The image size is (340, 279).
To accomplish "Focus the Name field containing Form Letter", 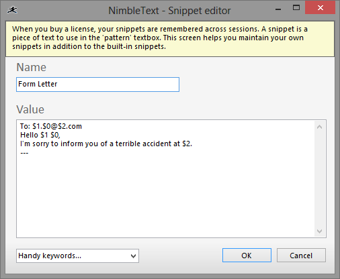I will (x=97, y=85).
